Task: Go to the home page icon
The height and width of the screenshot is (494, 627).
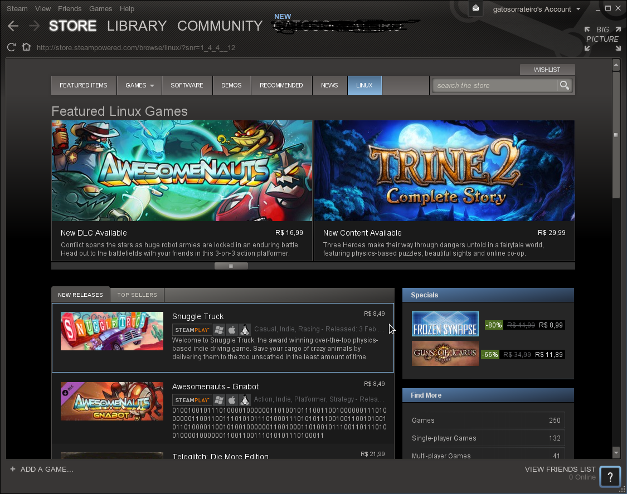Action: (26, 47)
